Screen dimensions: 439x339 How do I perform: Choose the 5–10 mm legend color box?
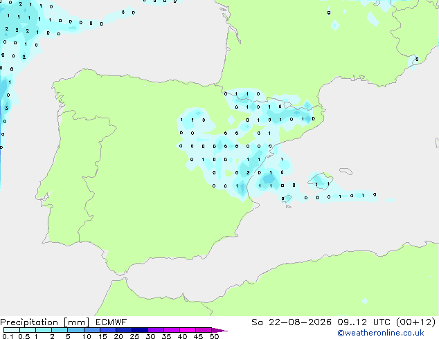tap(75, 330)
